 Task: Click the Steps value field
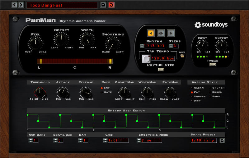click(x=176, y=46)
